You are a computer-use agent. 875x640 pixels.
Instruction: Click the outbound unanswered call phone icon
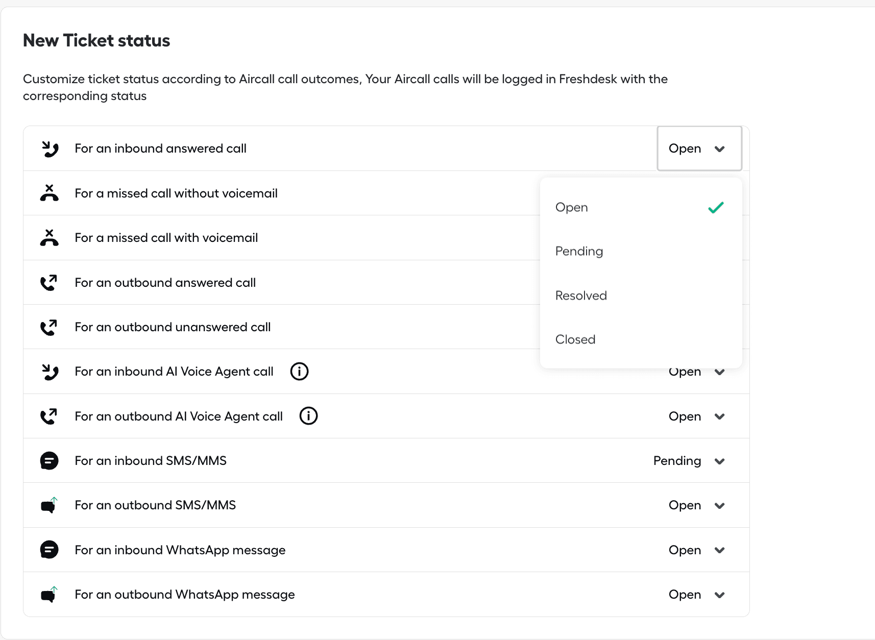[49, 327]
